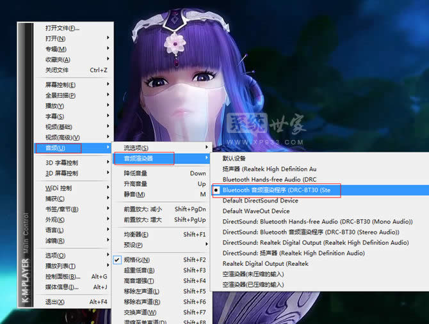The width and height of the screenshot is (429, 324).
Task: Select 静音 to mute audio
Action: click(x=134, y=194)
